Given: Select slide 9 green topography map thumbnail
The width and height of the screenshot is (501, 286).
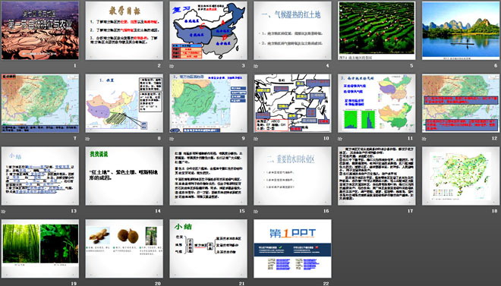Looking at the screenshot, I should tap(208, 103).
